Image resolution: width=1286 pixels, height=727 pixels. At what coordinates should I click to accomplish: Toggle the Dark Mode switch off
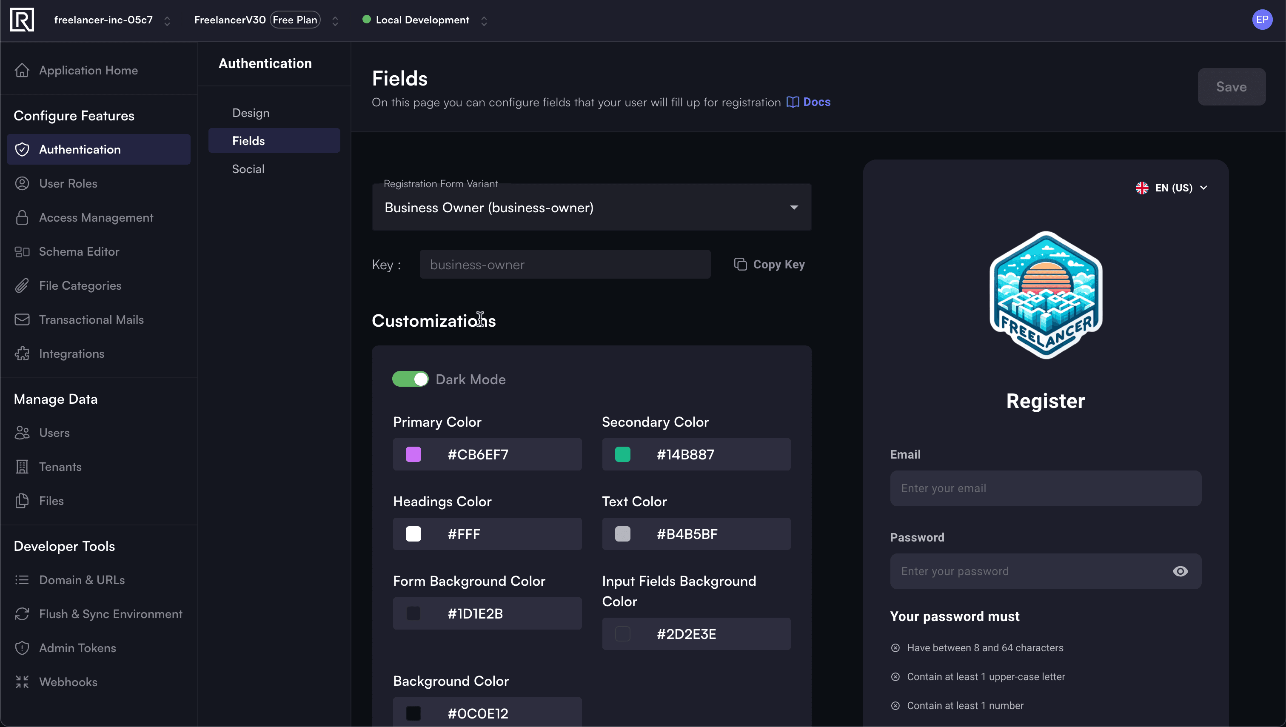[411, 379]
